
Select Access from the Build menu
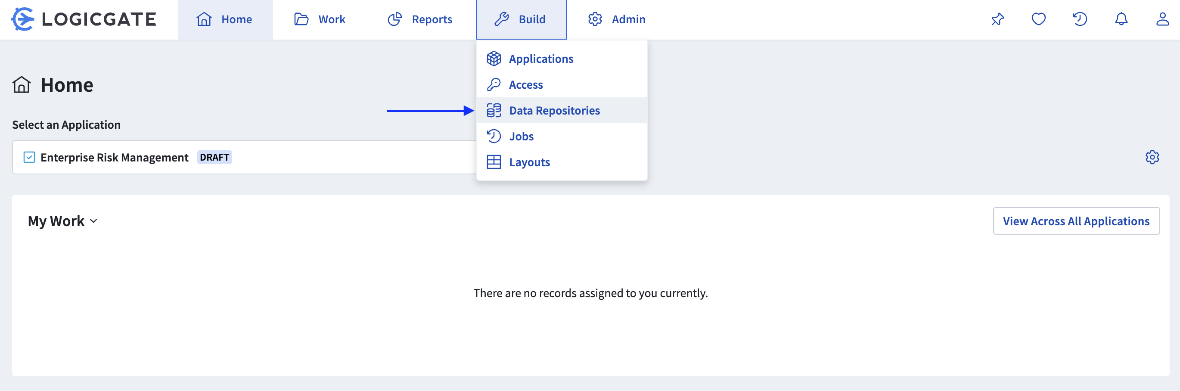tap(526, 84)
